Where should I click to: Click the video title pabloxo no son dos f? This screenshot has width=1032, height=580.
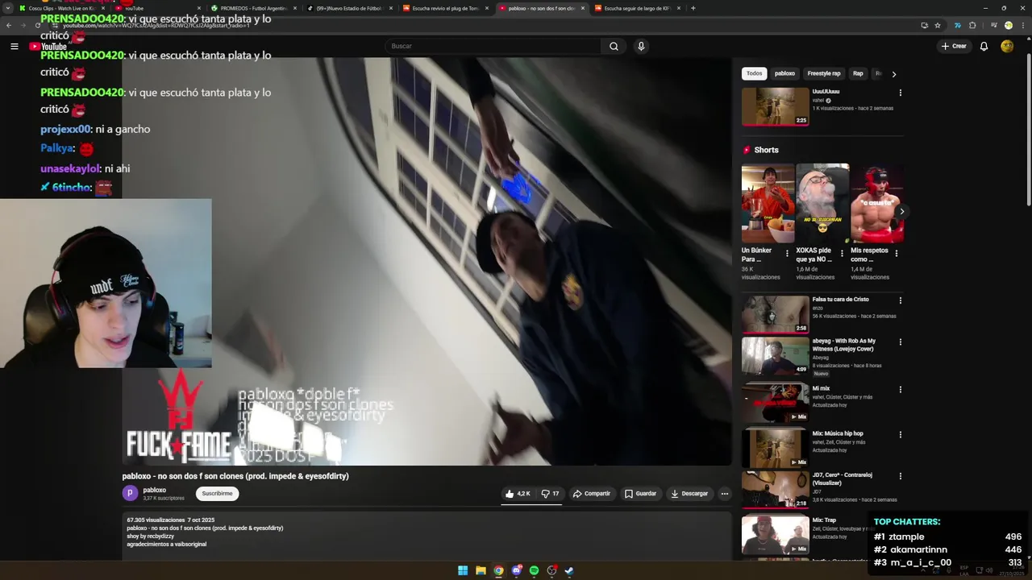click(x=235, y=476)
